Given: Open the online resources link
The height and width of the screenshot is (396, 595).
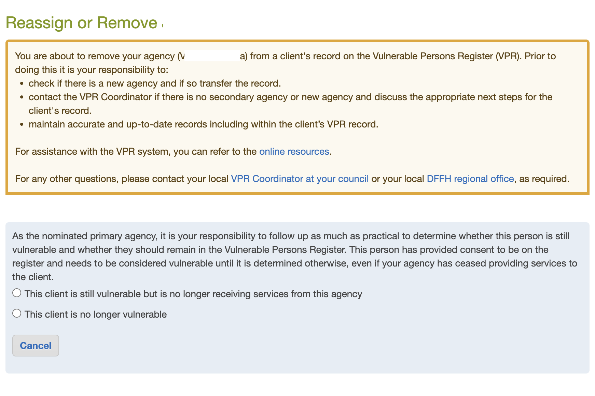Looking at the screenshot, I should click(294, 152).
